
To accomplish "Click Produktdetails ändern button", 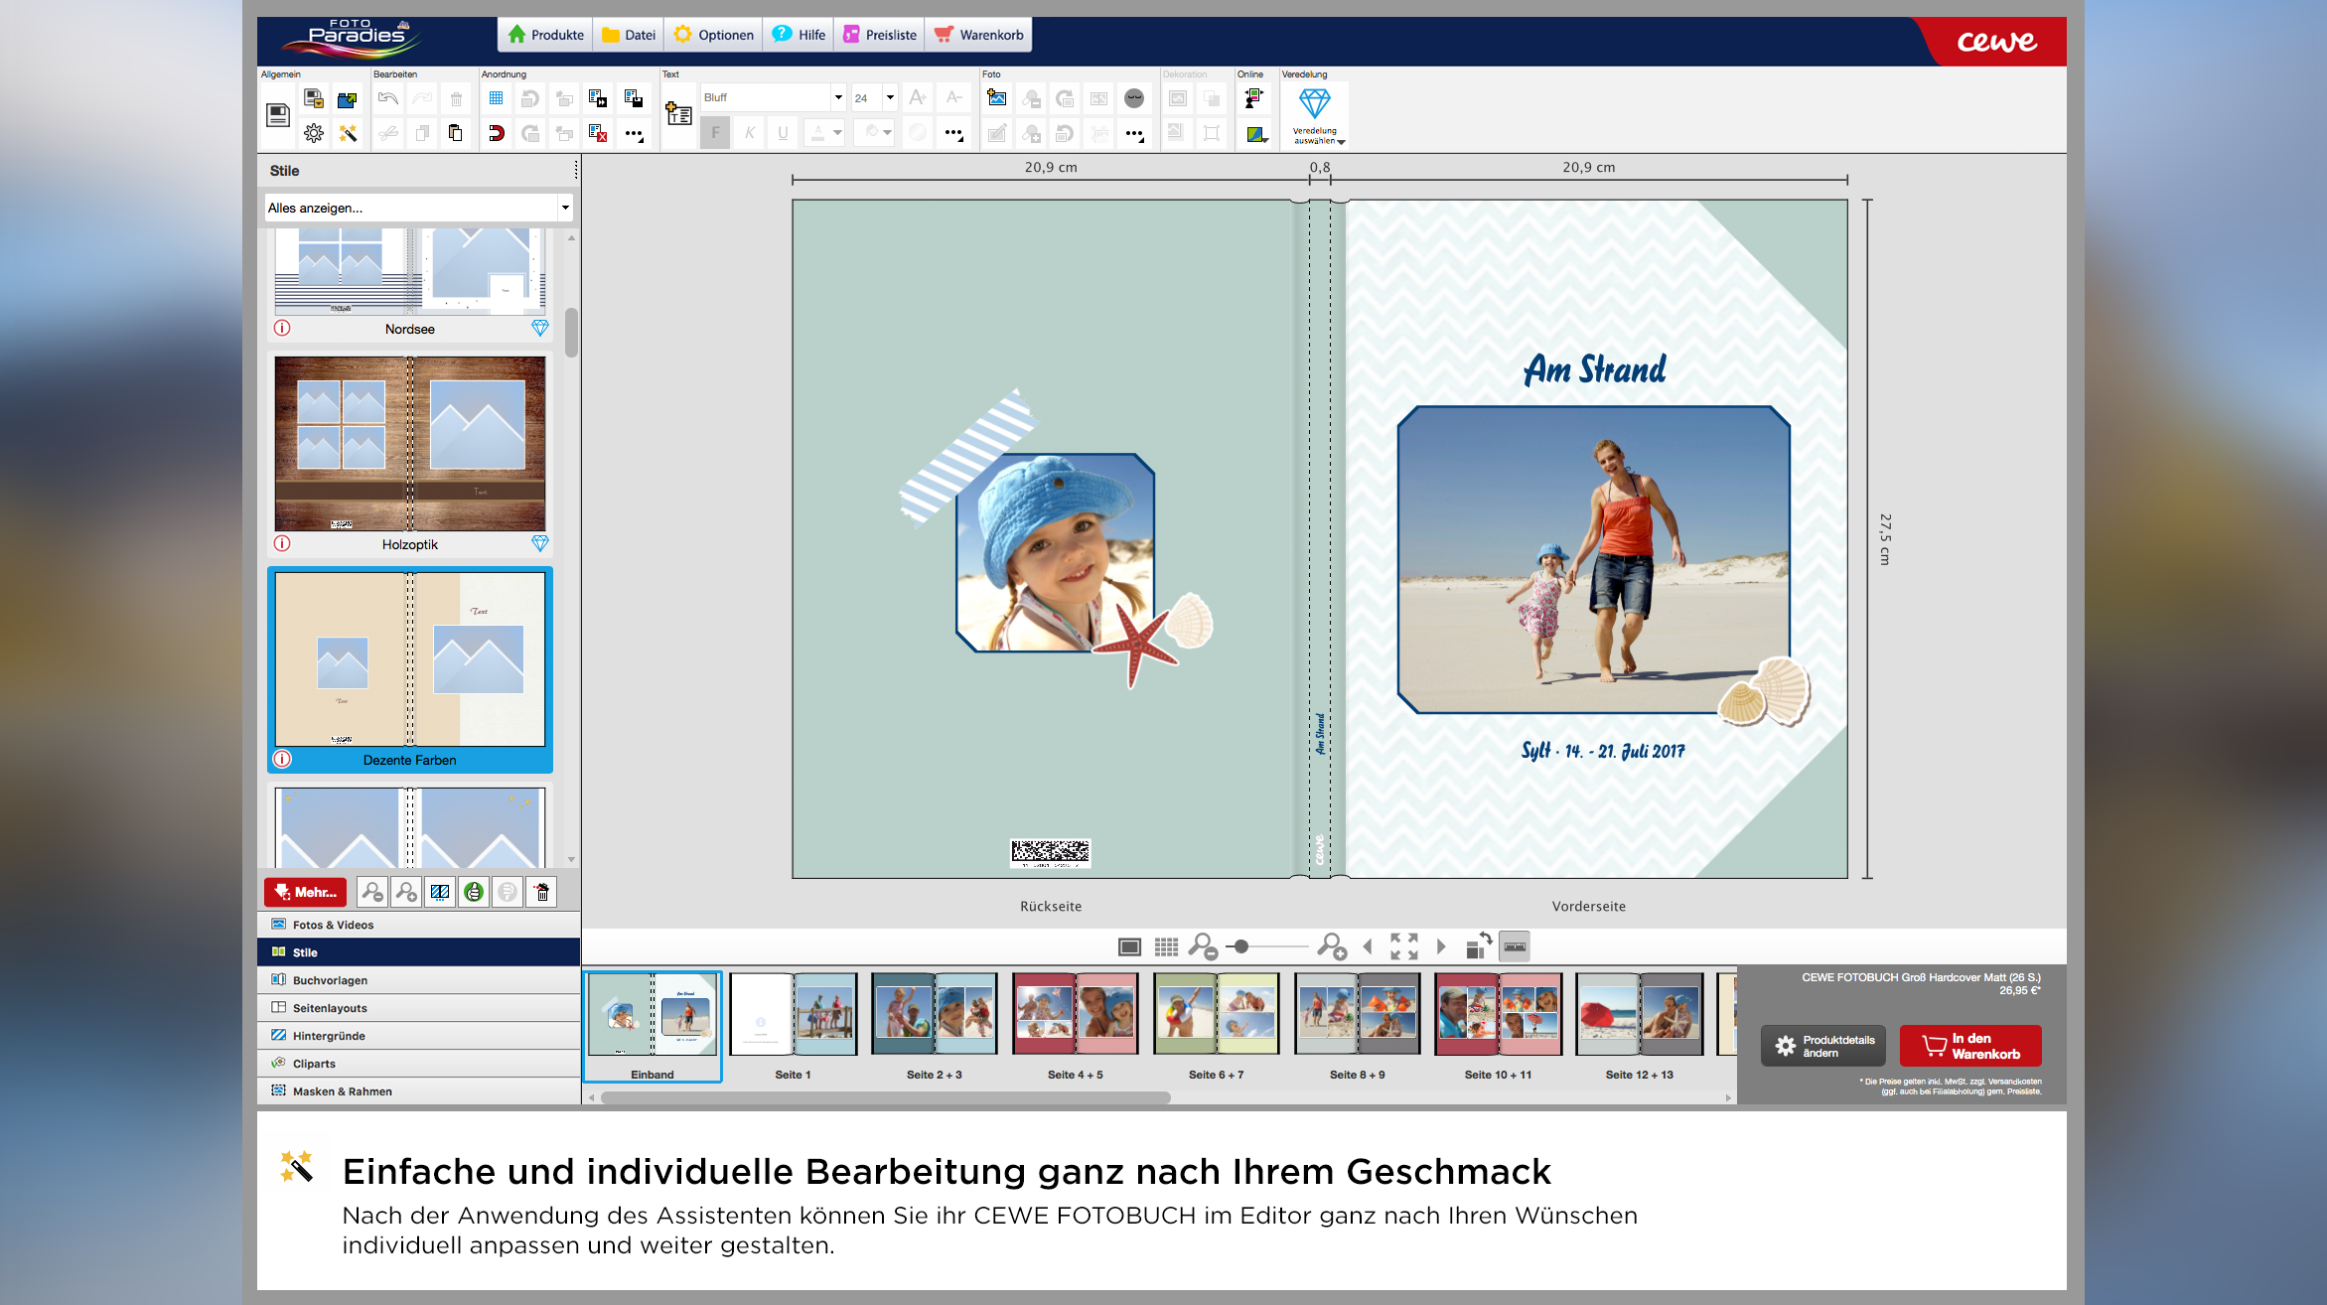I will click(1824, 1046).
